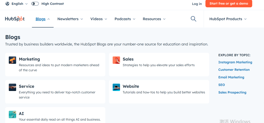Click 'Strategies to help you elevate' description

tap(159, 65)
